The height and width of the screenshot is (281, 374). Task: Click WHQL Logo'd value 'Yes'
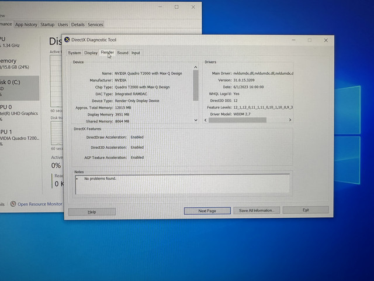point(236,94)
